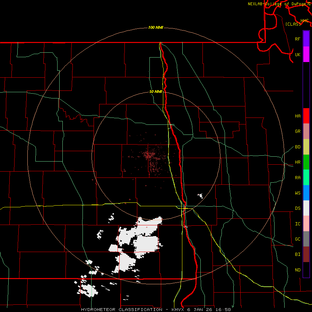Click the DS legend label

(x=298, y=208)
